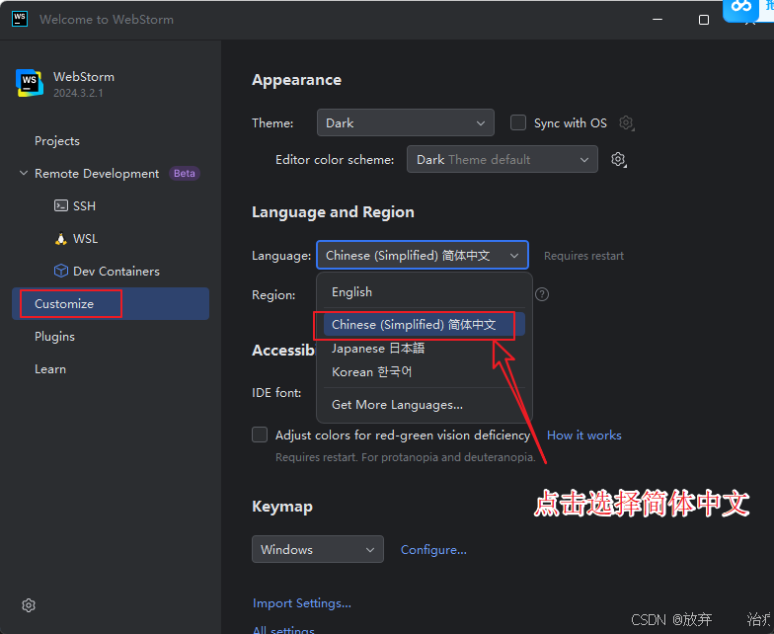Select the Customize tab
774x634 pixels.
coord(111,304)
